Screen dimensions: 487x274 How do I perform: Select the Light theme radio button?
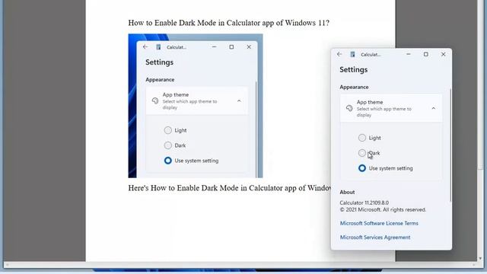click(x=362, y=138)
